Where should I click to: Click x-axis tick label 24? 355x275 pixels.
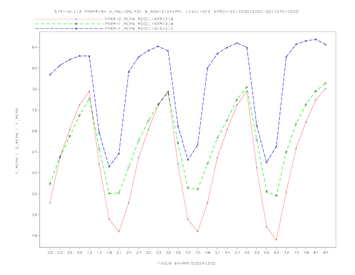pos(129,253)
